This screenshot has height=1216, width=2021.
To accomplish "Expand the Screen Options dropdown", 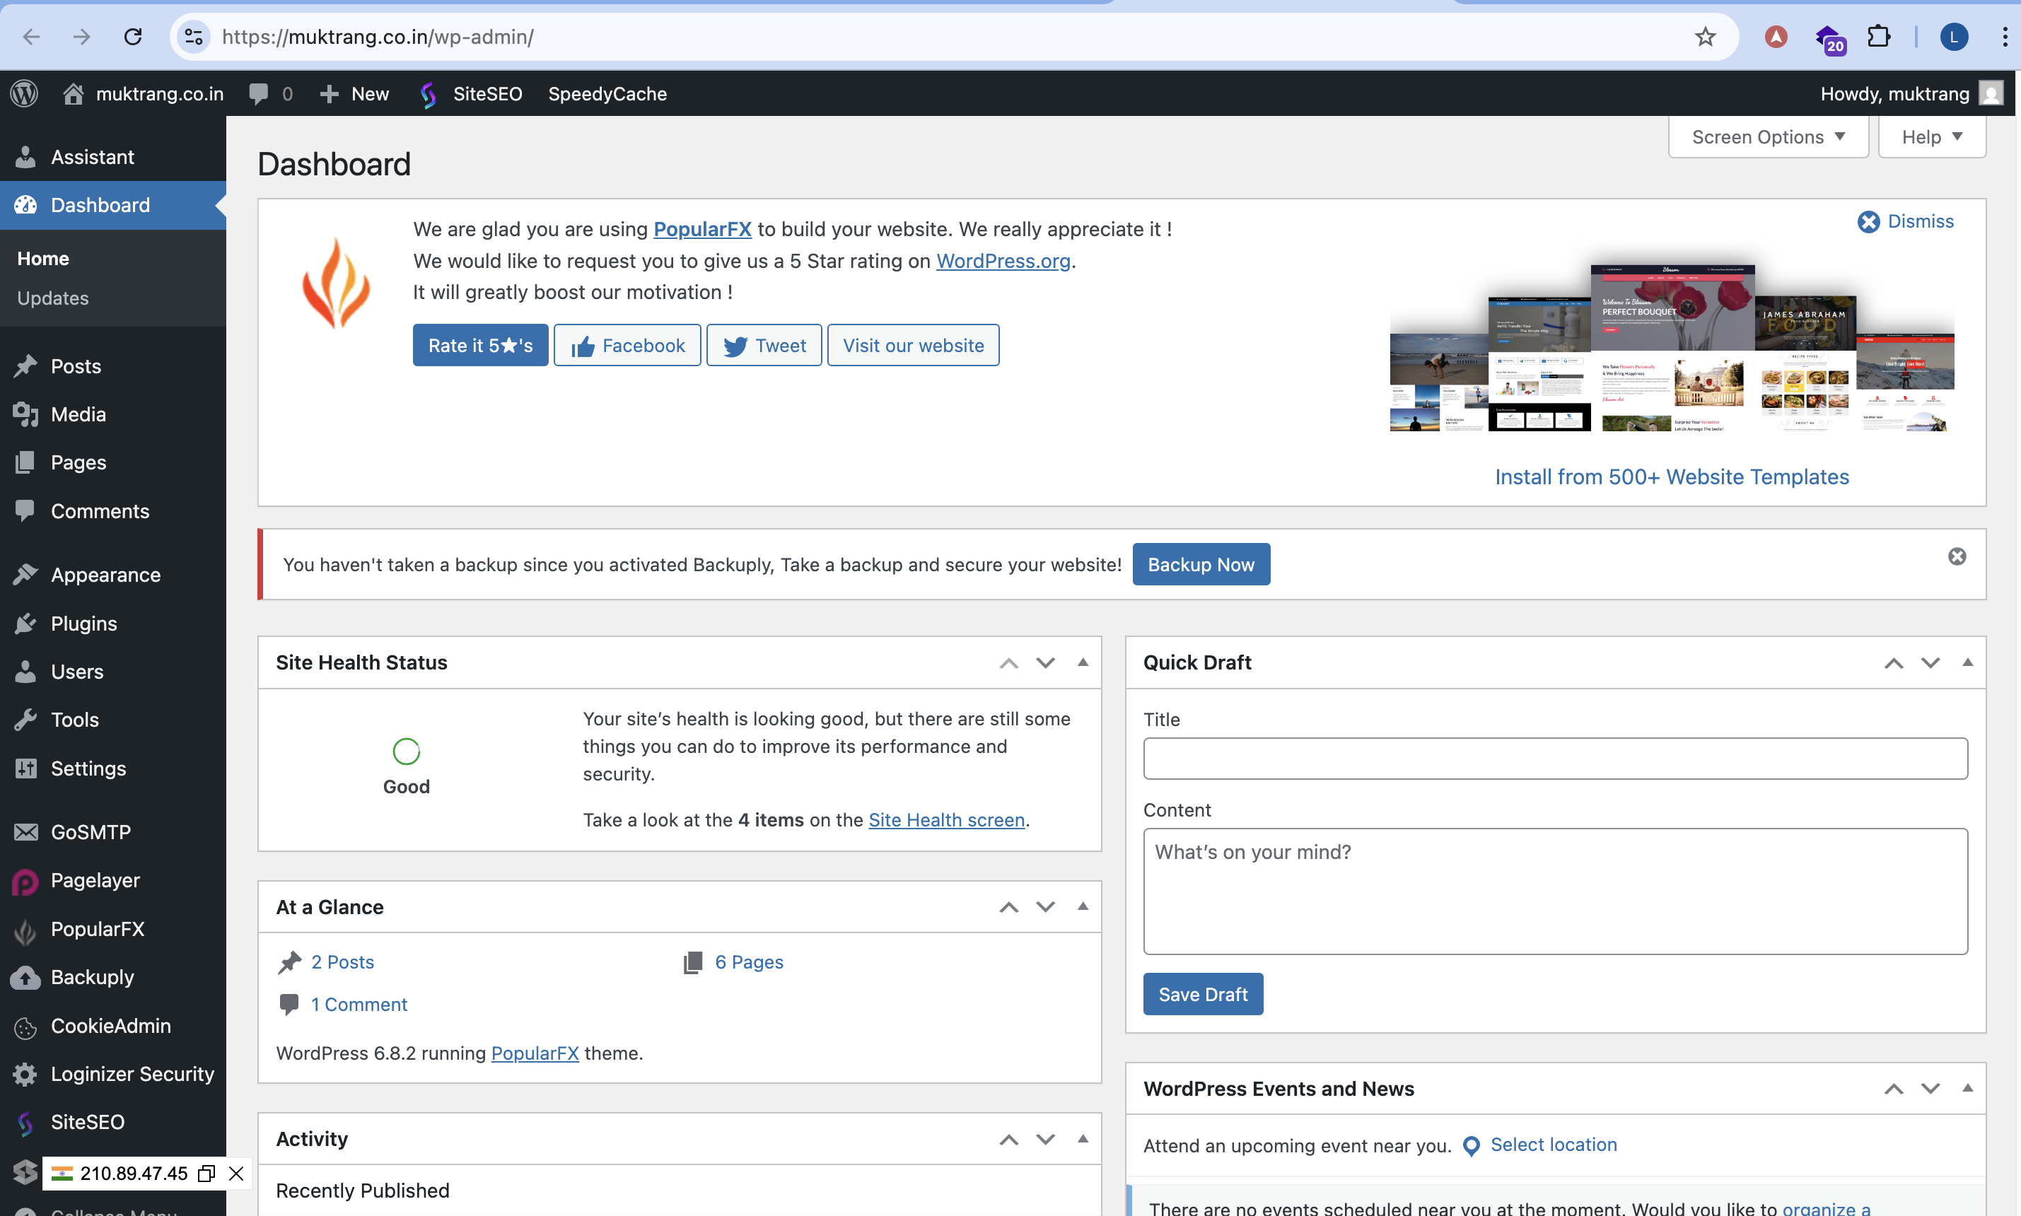I will coord(1768,137).
